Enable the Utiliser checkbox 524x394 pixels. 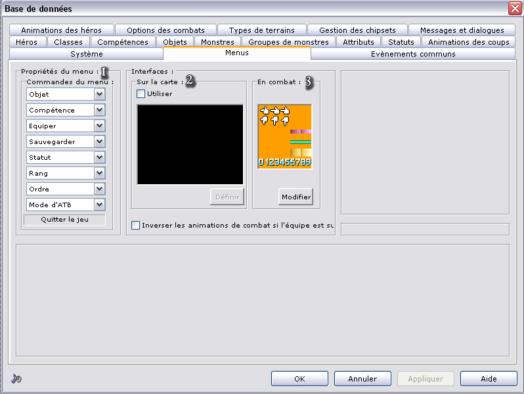pyautogui.click(x=141, y=94)
